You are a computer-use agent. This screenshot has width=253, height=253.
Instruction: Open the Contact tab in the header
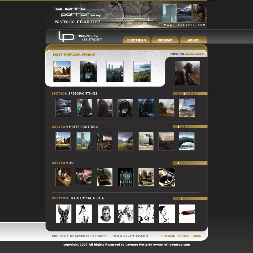point(165,40)
